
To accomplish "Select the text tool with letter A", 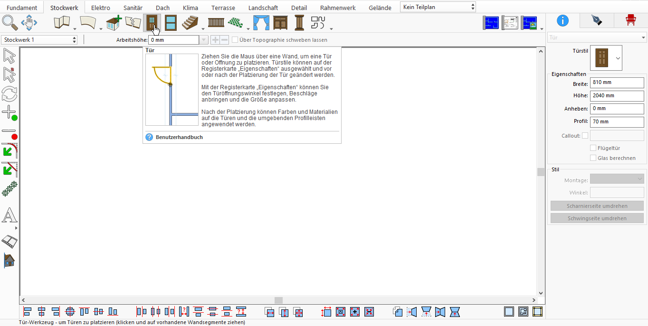I will (x=10, y=215).
